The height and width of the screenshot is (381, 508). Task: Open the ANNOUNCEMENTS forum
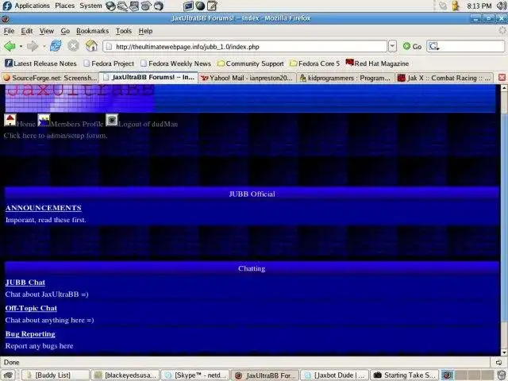point(44,208)
